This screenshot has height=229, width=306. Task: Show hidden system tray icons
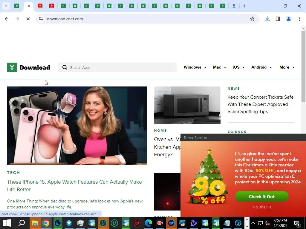pos(253,223)
